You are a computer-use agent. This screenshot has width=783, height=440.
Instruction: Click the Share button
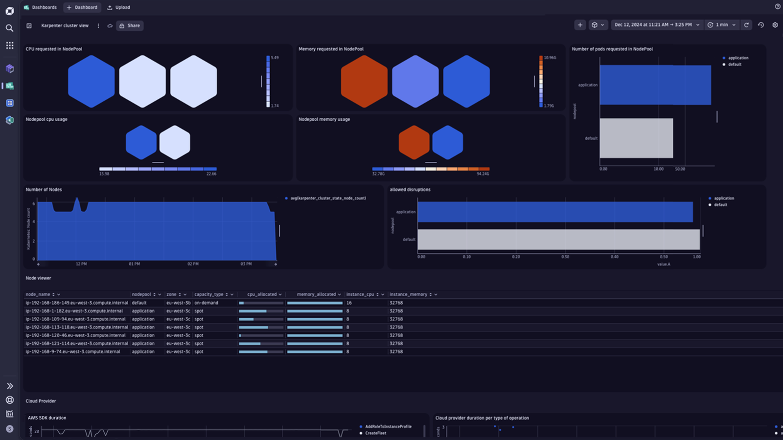click(x=130, y=26)
